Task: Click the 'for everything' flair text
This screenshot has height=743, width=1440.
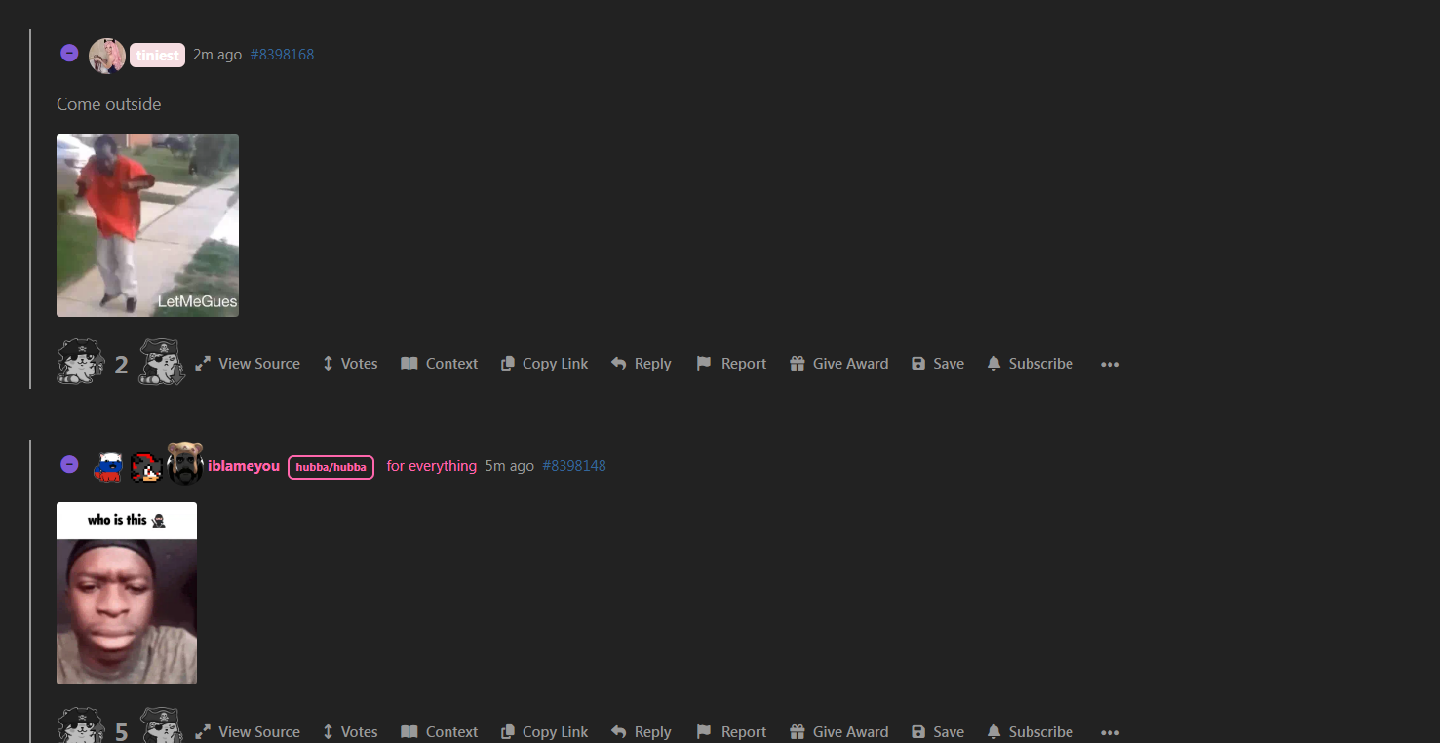Action: (x=432, y=466)
